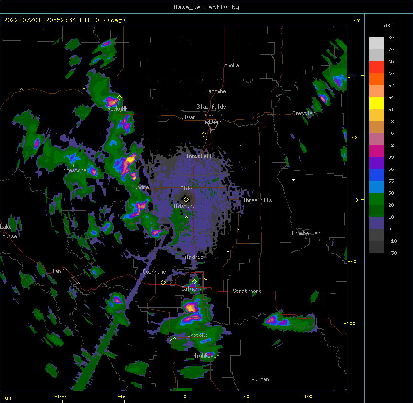The height and width of the screenshot is (403, 413).
Task: Click the Calgary city label
Action: click(x=191, y=289)
